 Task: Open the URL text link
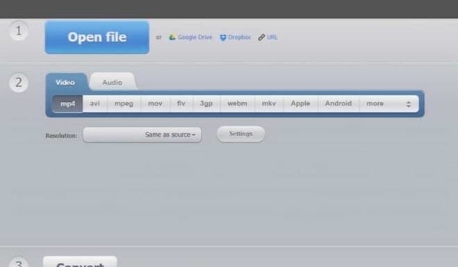[272, 37]
